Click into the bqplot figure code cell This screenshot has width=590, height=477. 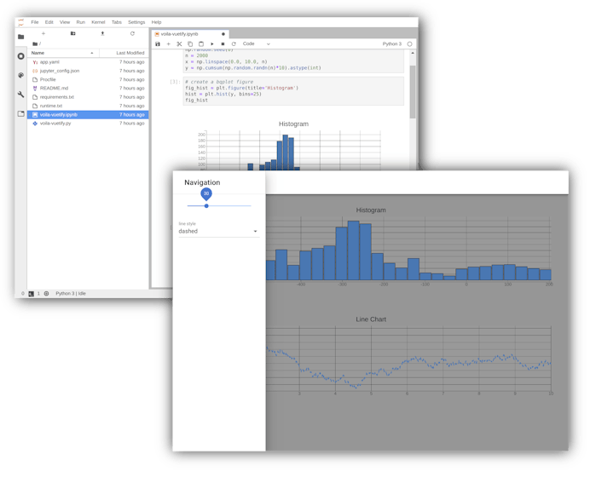point(293,91)
